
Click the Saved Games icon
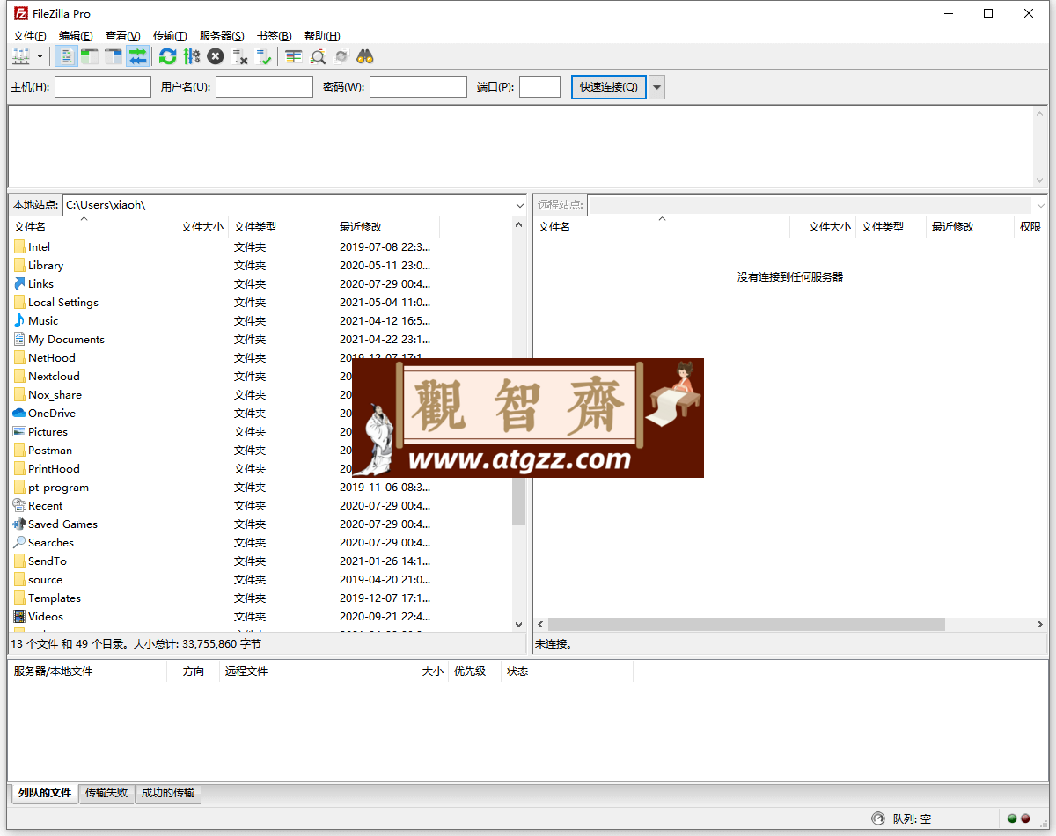(19, 524)
